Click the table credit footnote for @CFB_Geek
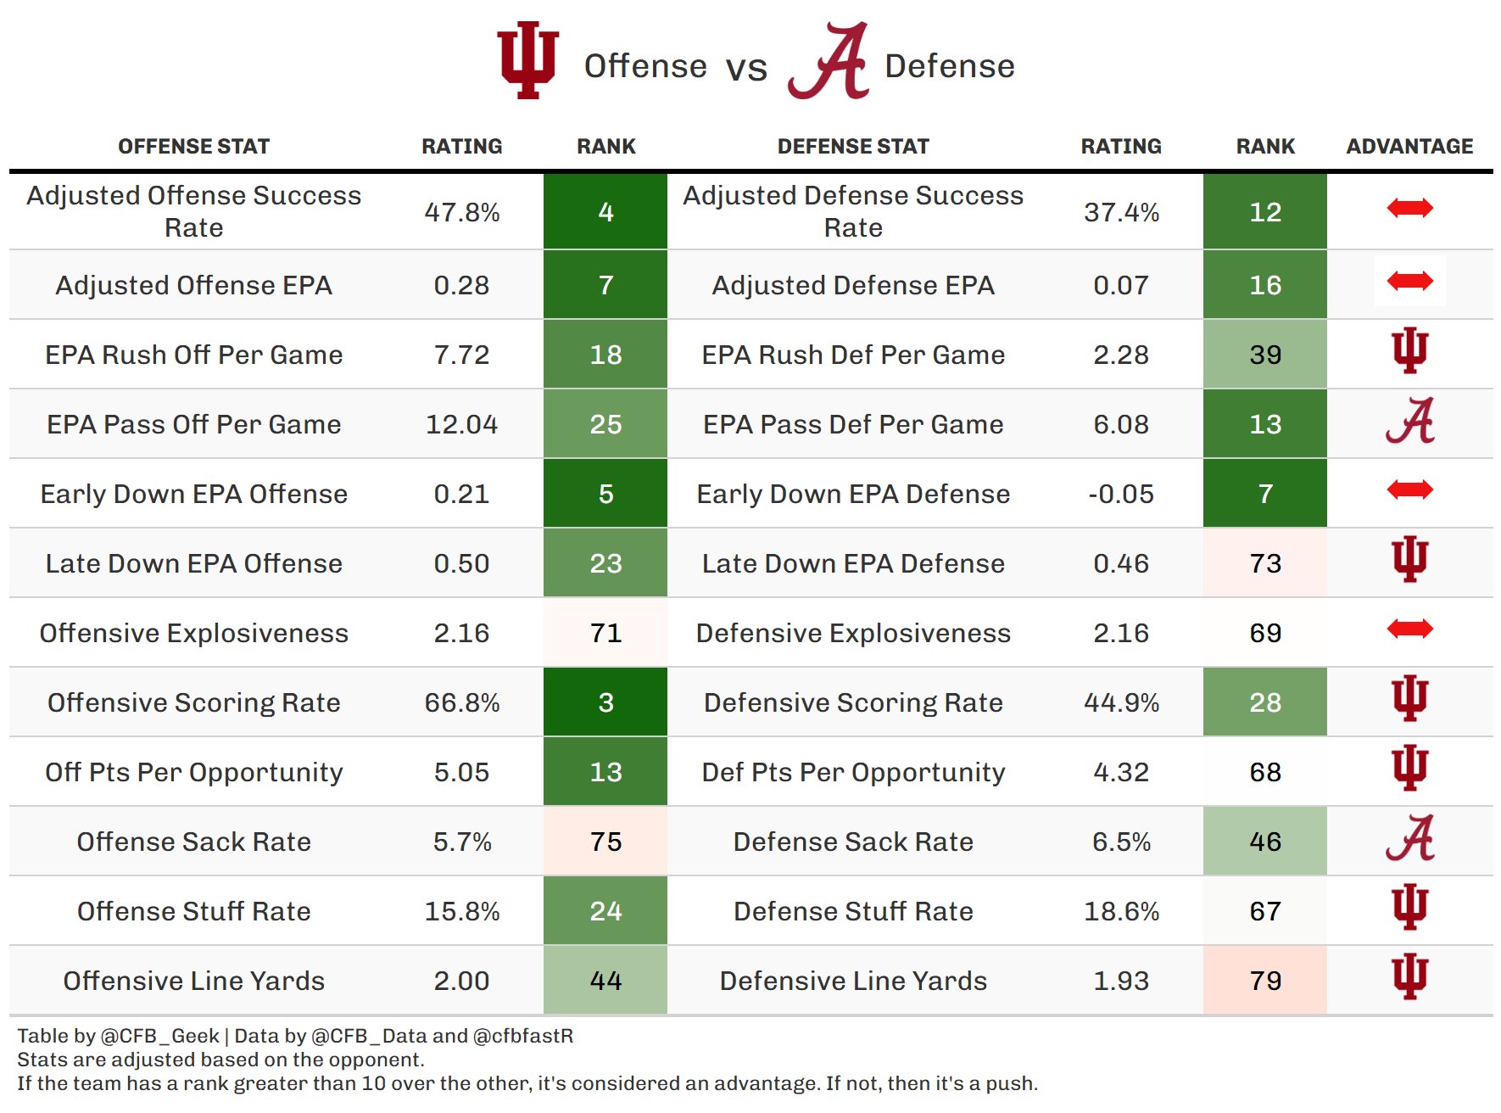 pyautogui.click(x=119, y=1036)
